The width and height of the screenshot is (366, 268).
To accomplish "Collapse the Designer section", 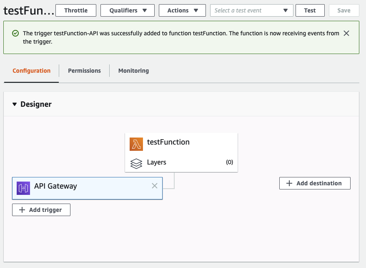I will point(15,104).
